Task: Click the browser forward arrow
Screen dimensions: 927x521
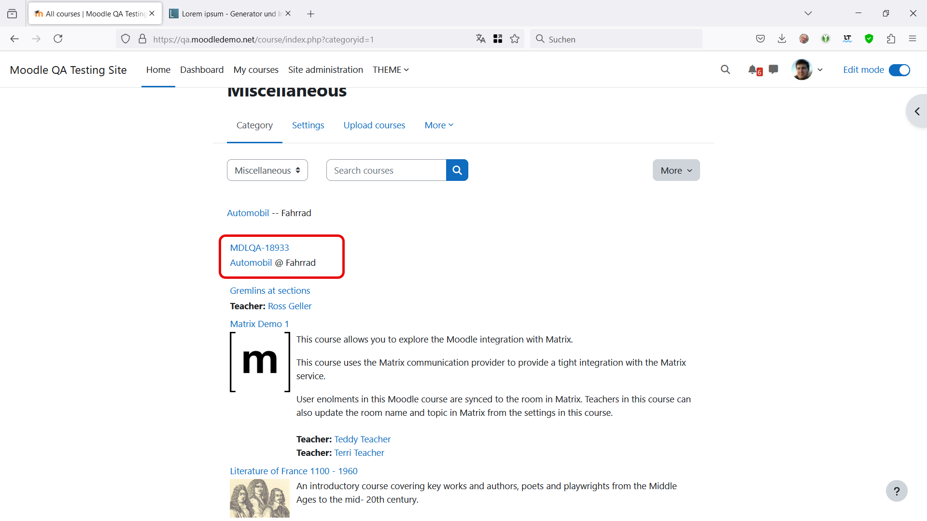Action: tap(36, 39)
